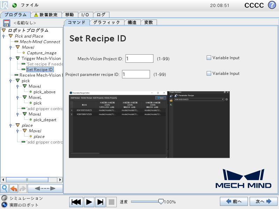Collapse MoveJ above pick_depart
The width and height of the screenshot is (279, 209).
coord(25,114)
